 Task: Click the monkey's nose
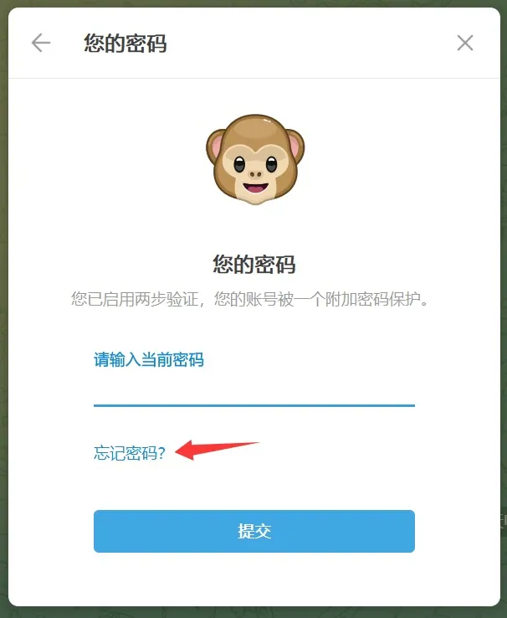point(255,173)
